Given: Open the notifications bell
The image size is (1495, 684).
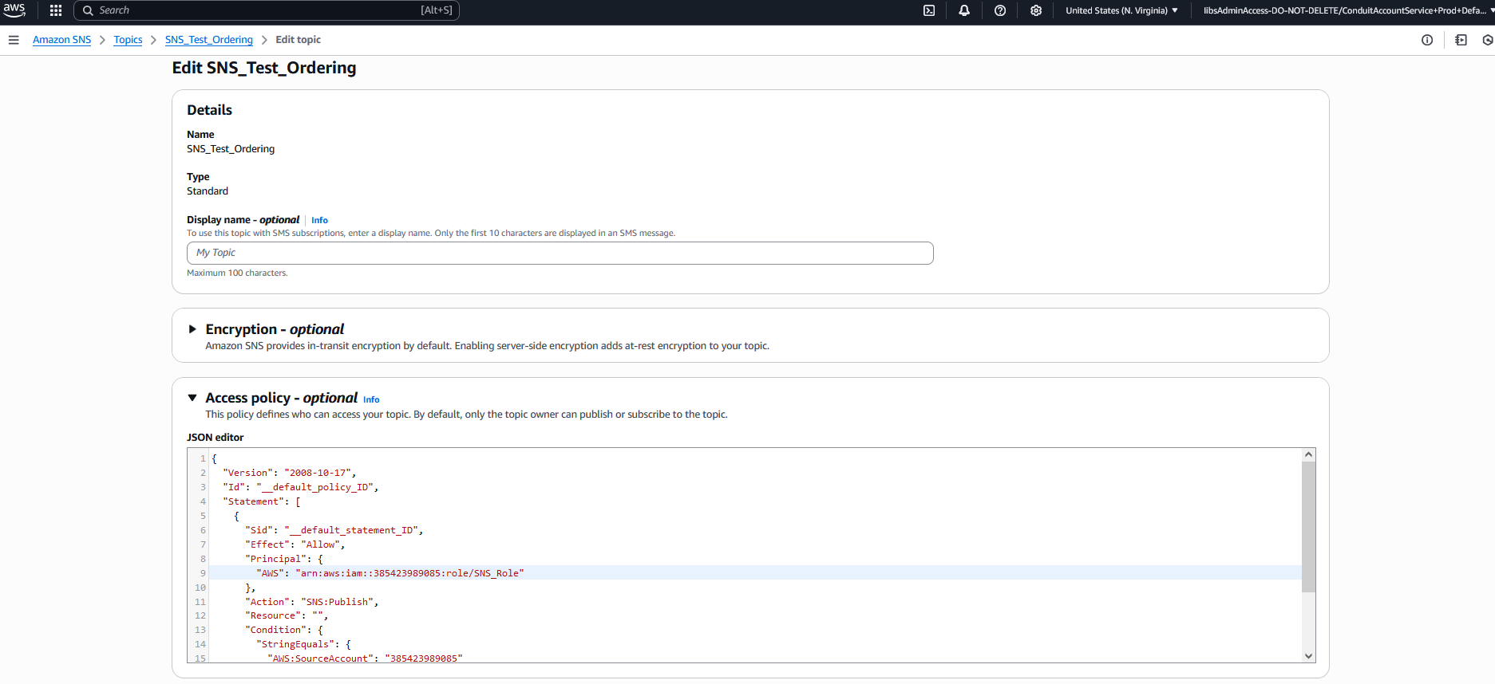Looking at the screenshot, I should point(964,10).
